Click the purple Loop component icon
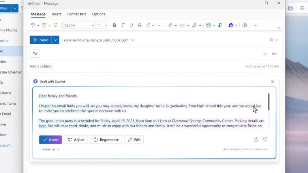This screenshot has height=173, width=308. point(231,25)
